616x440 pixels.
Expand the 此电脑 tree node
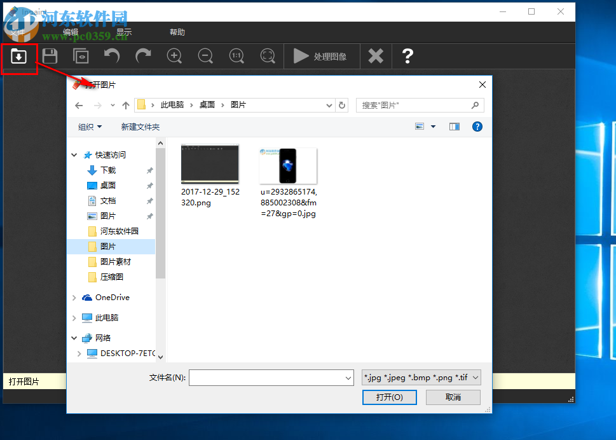click(74, 317)
